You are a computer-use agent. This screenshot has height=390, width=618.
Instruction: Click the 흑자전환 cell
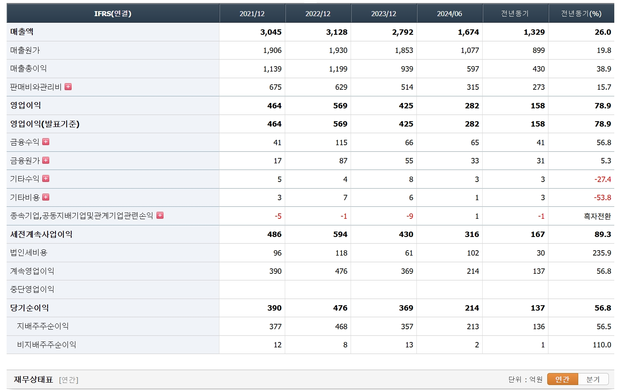pos(597,216)
